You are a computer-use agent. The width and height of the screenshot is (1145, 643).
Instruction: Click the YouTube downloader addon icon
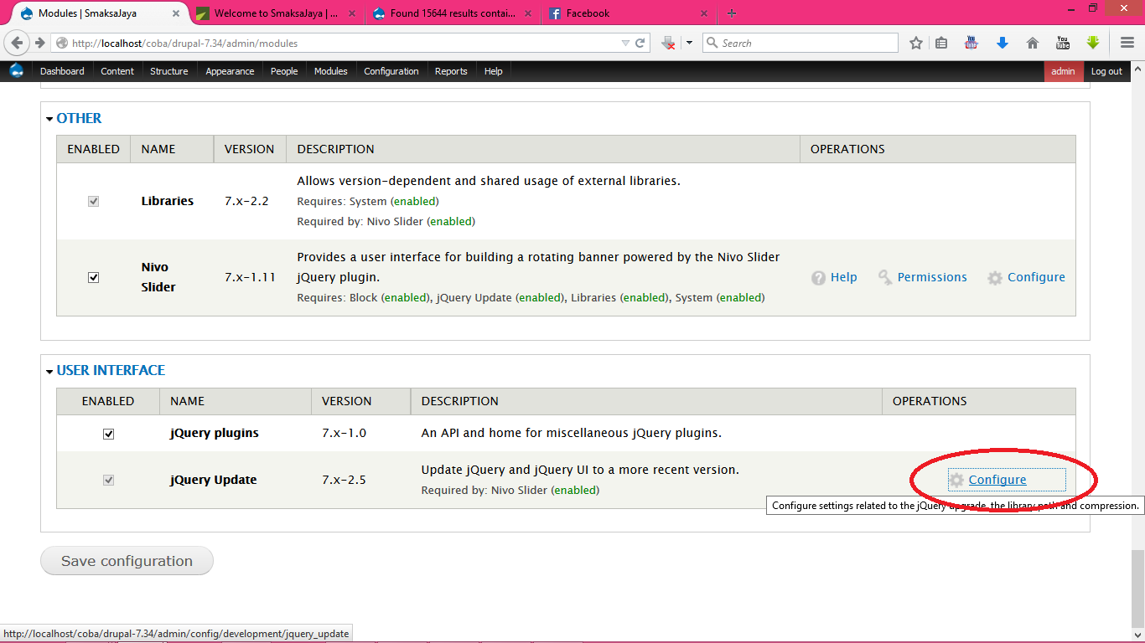point(971,43)
